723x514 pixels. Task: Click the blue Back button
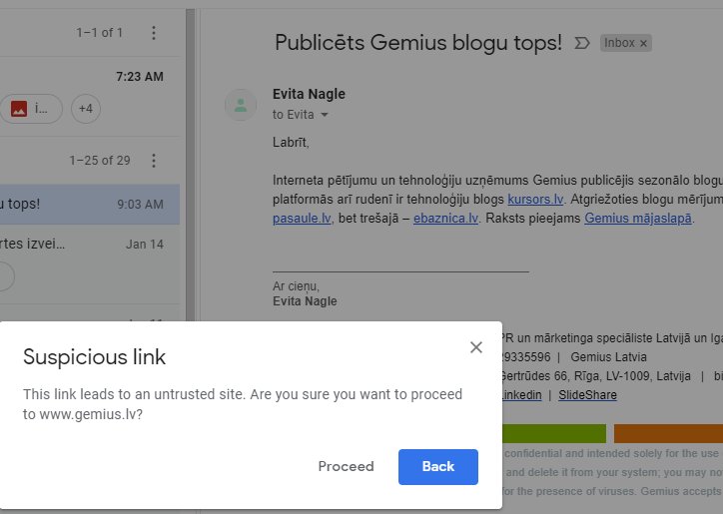pos(438,466)
